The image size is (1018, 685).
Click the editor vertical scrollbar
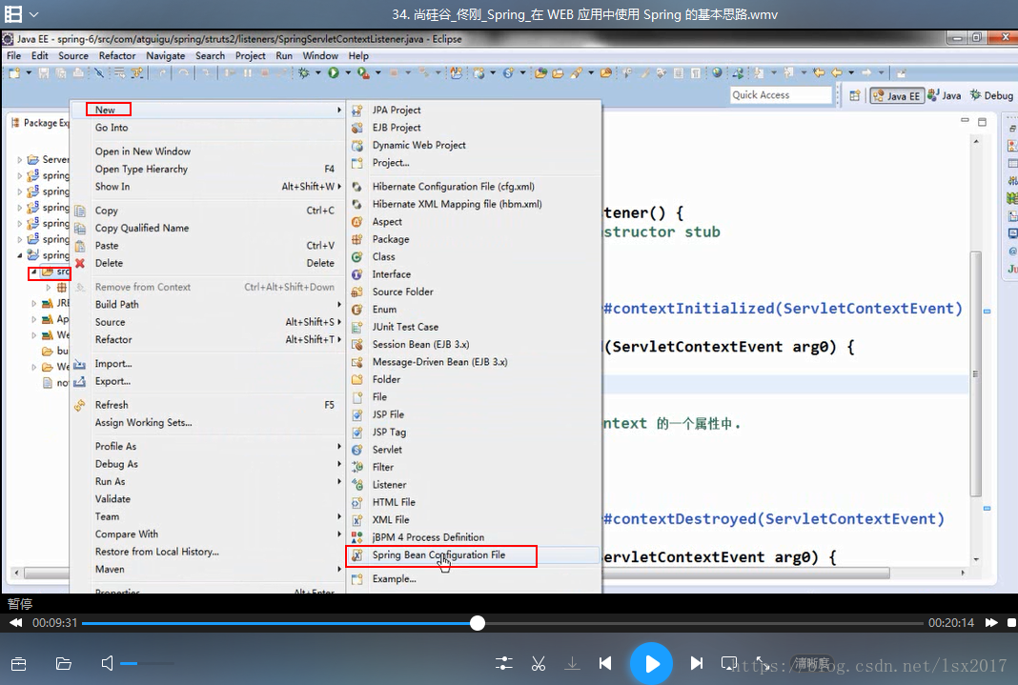pos(975,373)
